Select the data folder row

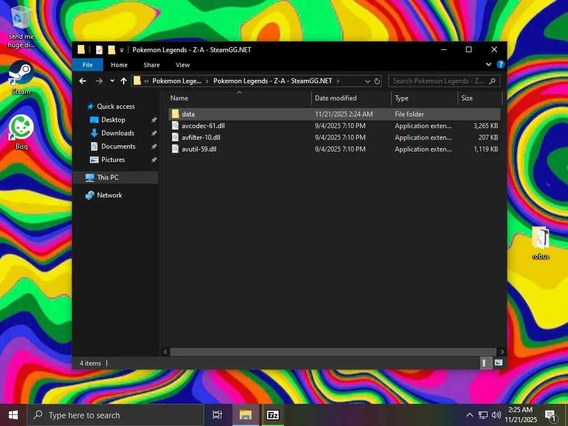pos(334,114)
